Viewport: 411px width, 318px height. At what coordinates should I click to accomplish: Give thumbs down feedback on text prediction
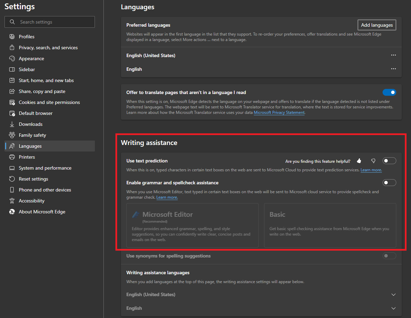(373, 161)
